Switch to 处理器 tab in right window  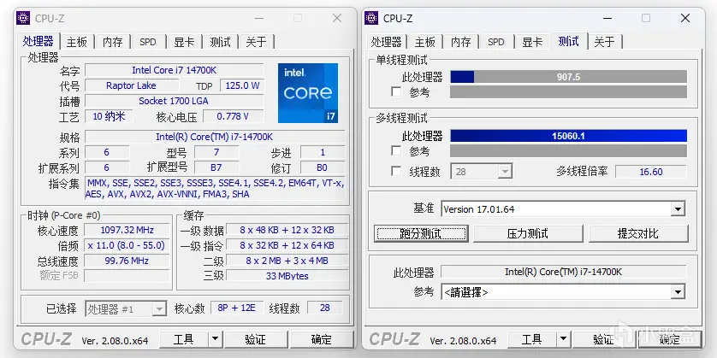pos(386,42)
